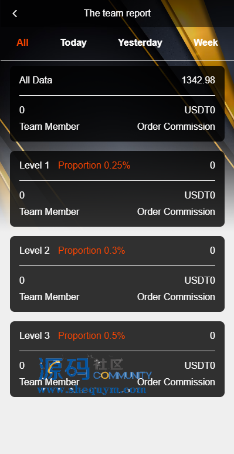Screen dimensions: 234x454
Task: Switch to the Week tab
Action: pyautogui.click(x=206, y=42)
